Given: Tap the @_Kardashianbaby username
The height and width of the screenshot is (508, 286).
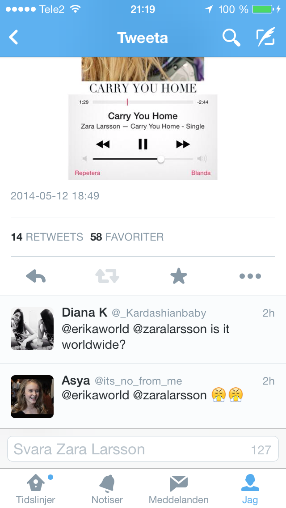Looking at the screenshot, I should tap(159, 313).
